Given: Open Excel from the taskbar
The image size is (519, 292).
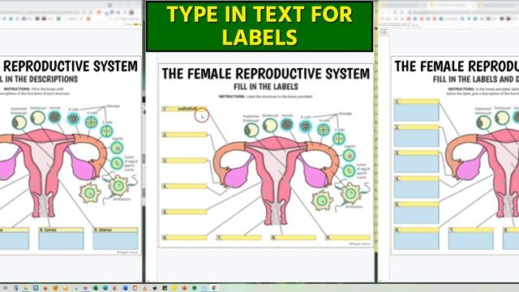Looking at the screenshot, I should click(x=95, y=288).
